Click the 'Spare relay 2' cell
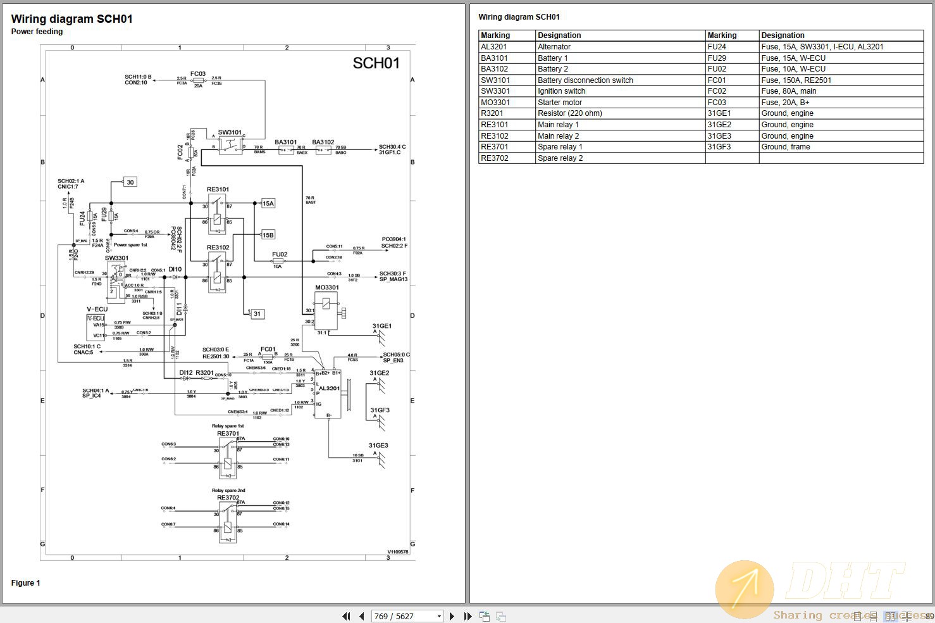The height and width of the screenshot is (623, 935). tap(620, 158)
